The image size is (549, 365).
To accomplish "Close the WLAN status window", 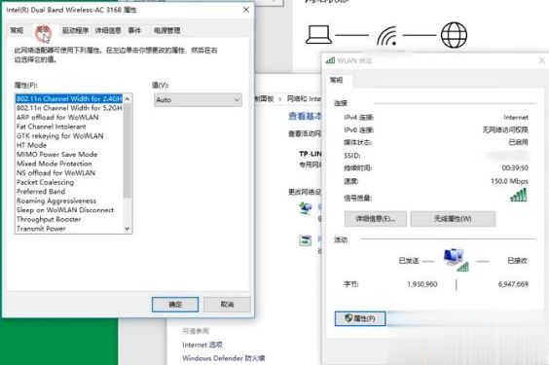I will (541, 60).
